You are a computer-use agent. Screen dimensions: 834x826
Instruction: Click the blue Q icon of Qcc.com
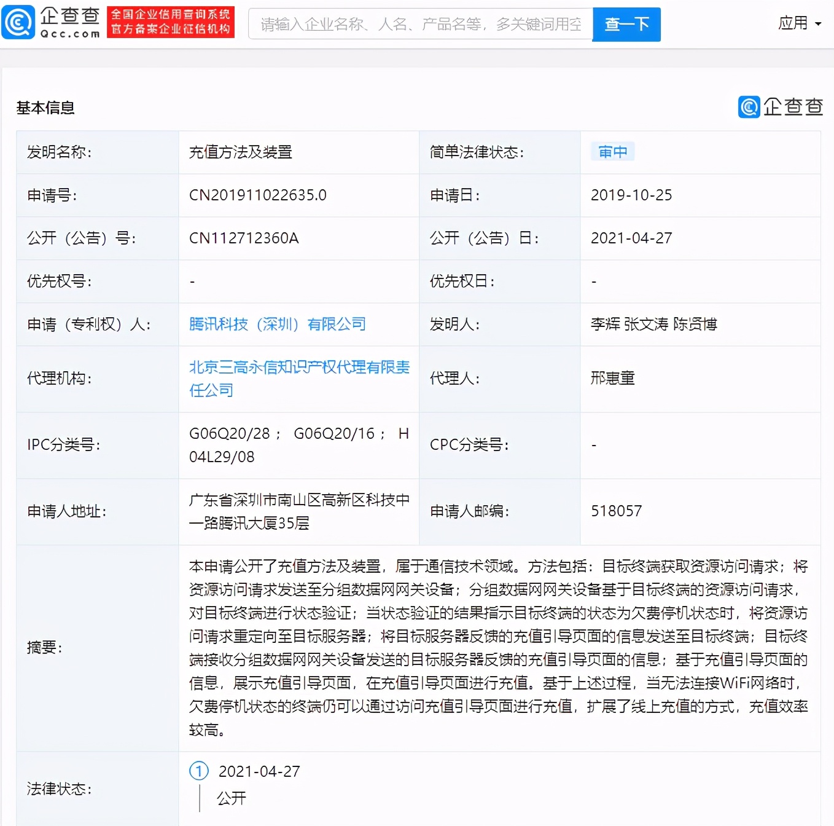(18, 23)
